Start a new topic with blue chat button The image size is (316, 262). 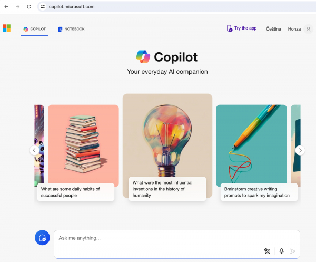[42, 238]
